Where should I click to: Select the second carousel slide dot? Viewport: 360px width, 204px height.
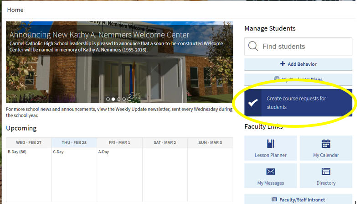[113, 99]
